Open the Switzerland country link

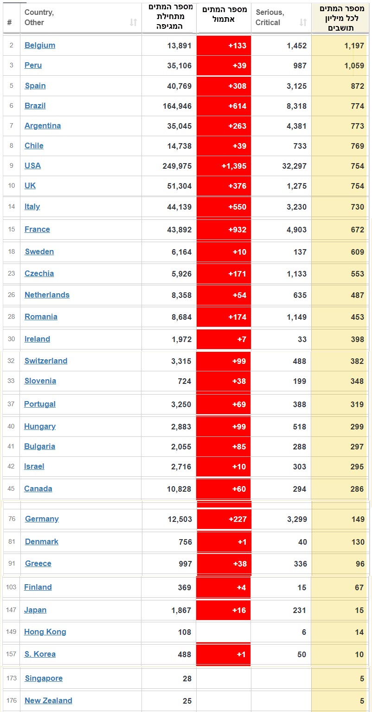(x=46, y=361)
